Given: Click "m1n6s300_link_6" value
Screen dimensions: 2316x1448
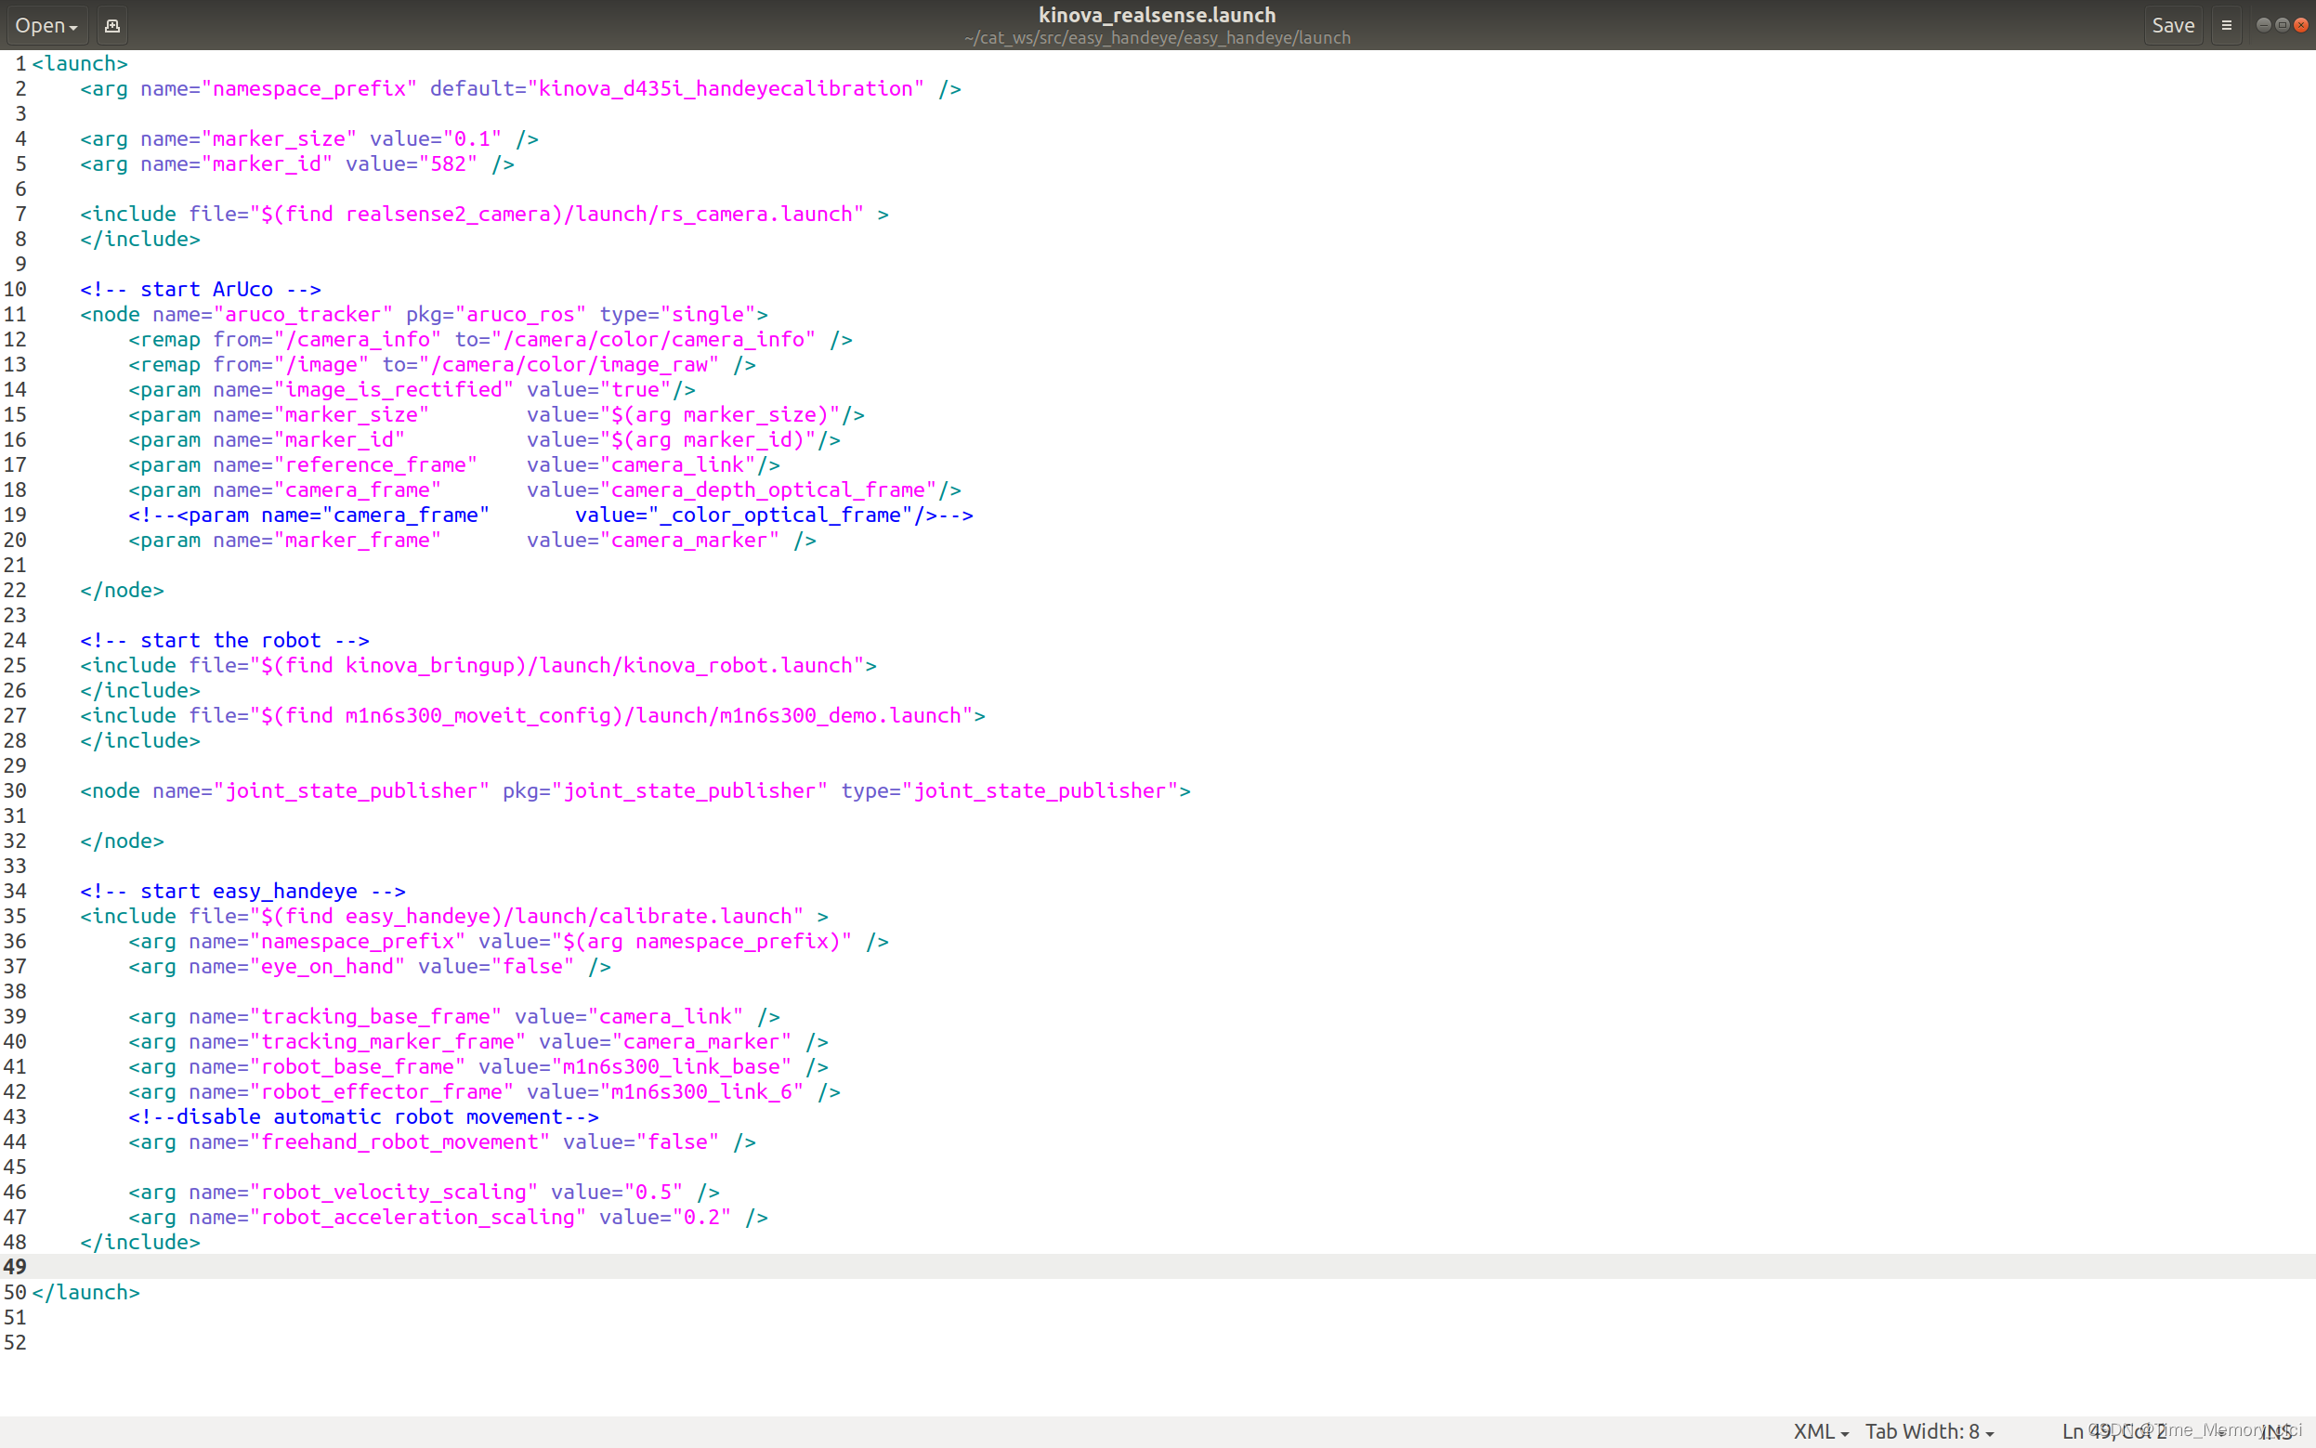Looking at the screenshot, I should pyautogui.click(x=701, y=1091).
